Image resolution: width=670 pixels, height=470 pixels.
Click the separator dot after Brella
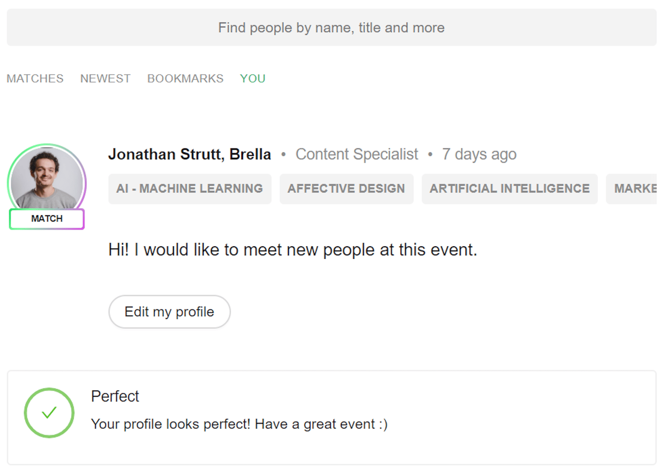click(283, 154)
